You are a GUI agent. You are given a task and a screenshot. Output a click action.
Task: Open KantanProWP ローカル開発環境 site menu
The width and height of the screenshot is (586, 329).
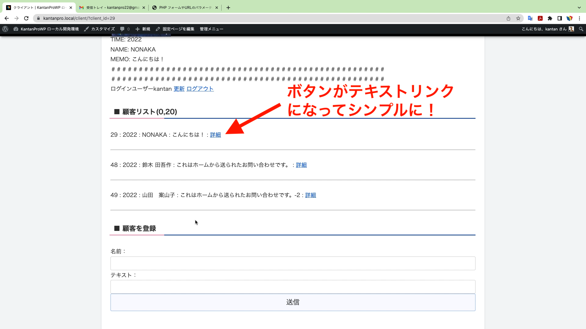(x=46, y=29)
